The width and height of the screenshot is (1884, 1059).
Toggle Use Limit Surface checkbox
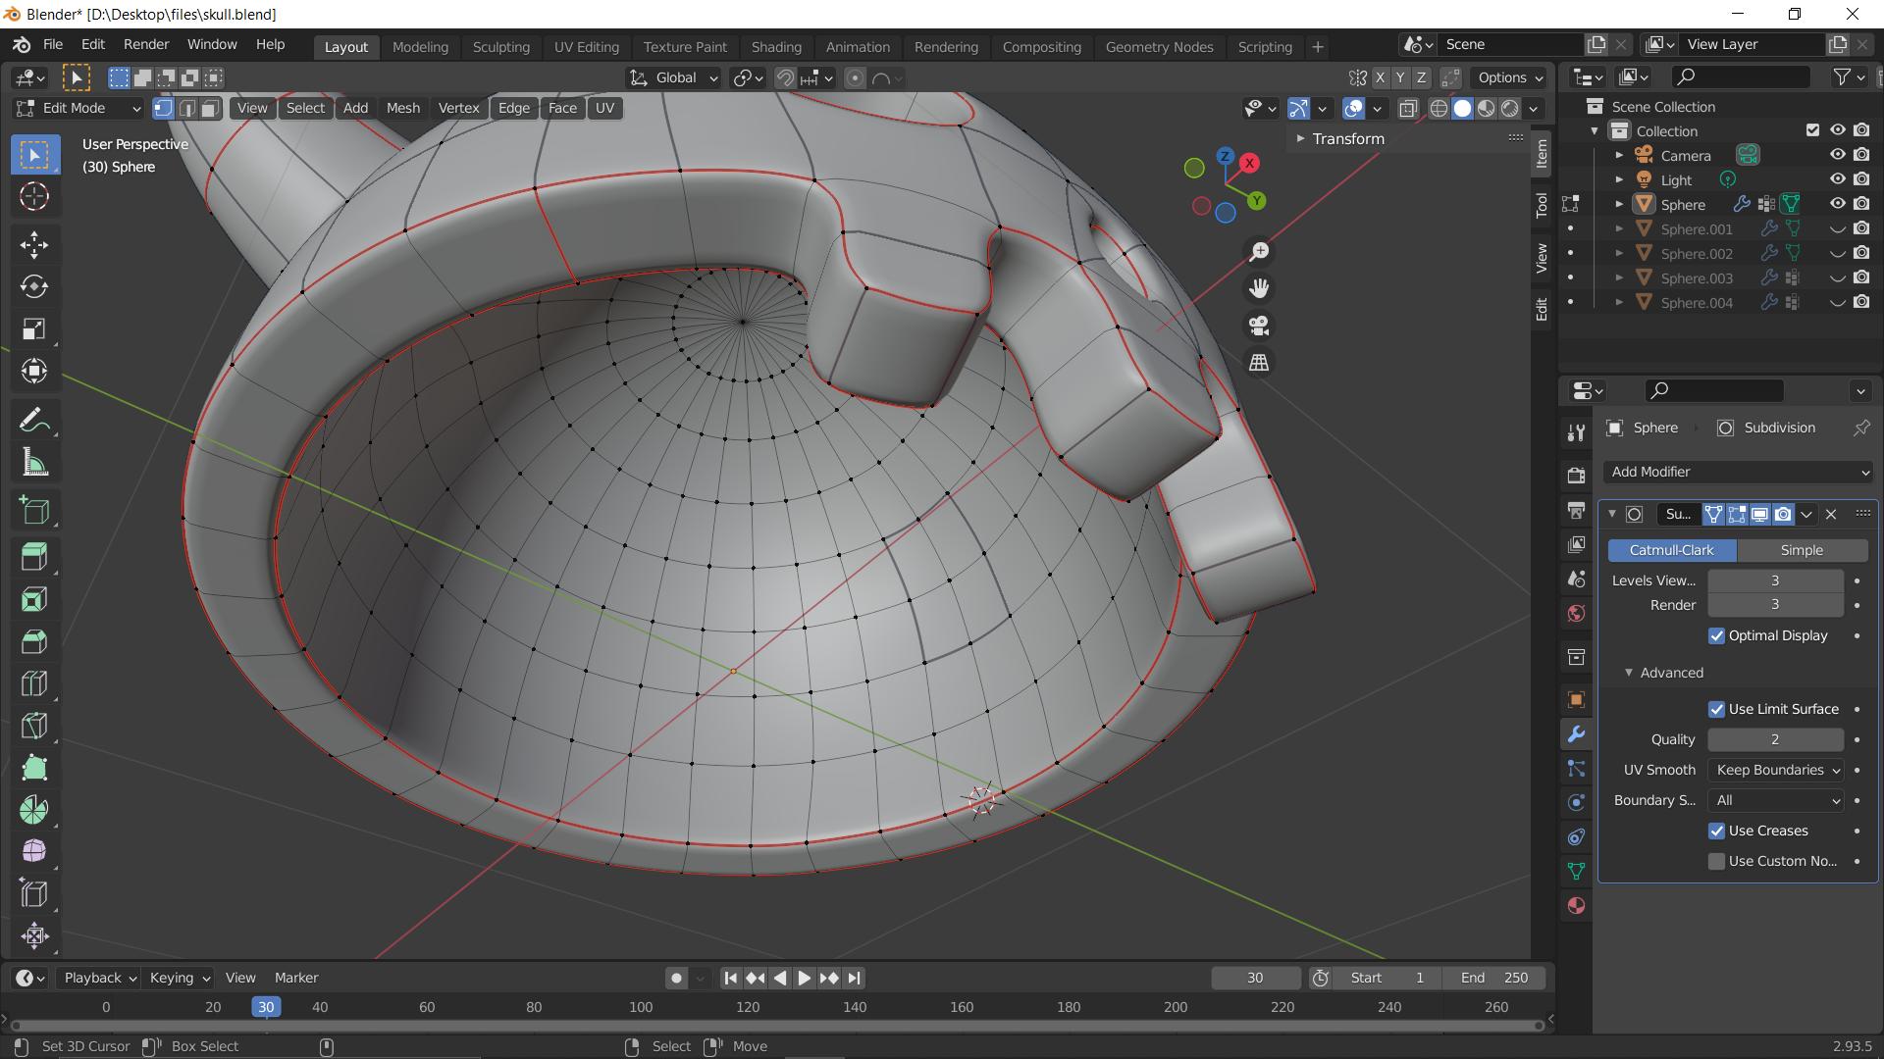[1716, 709]
